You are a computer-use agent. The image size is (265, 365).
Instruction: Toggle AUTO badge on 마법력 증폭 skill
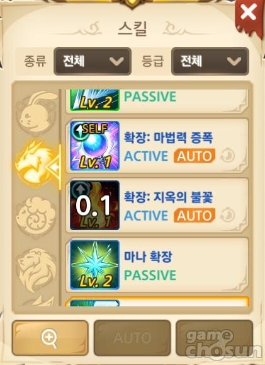[195, 156]
